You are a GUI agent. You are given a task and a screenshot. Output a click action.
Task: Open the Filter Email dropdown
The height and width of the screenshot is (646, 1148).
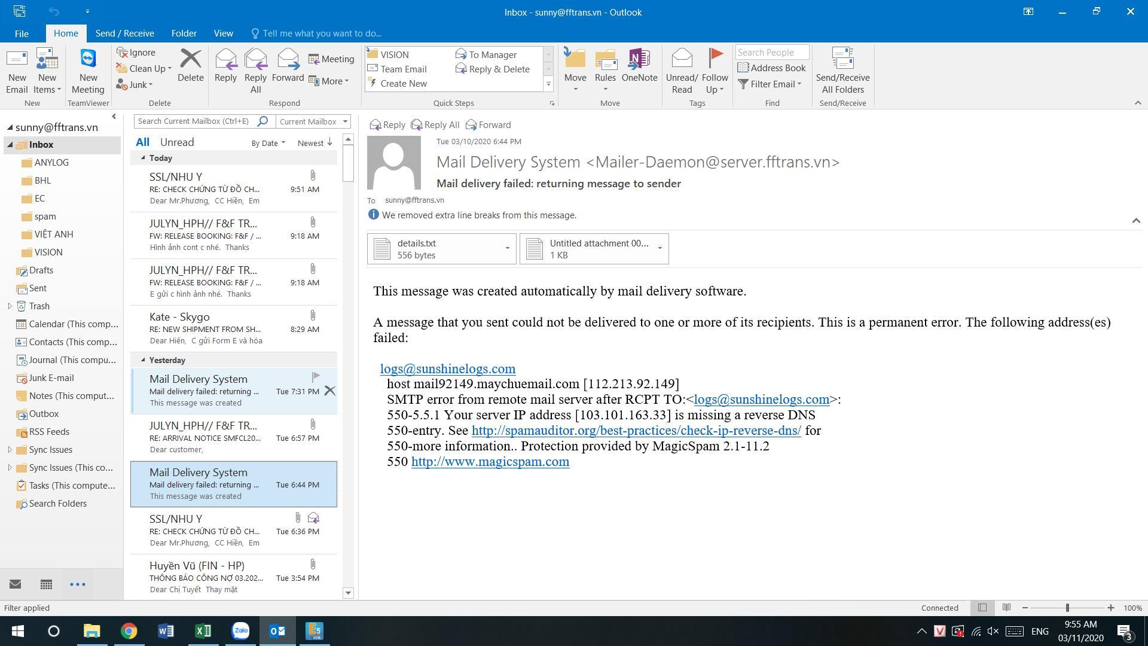pyautogui.click(x=770, y=84)
